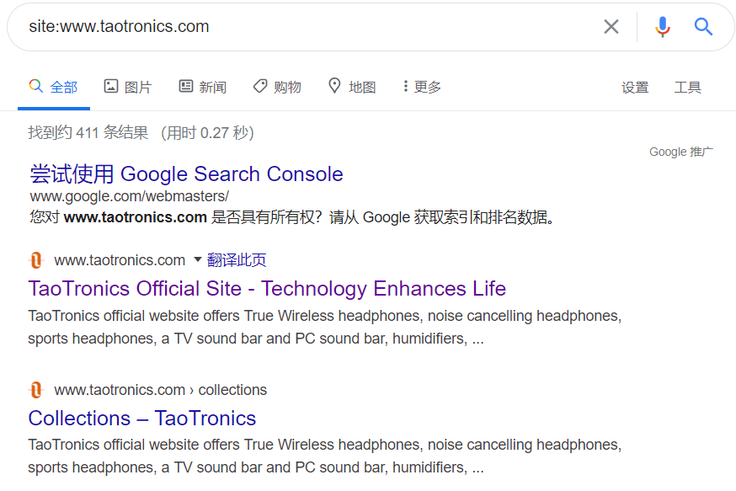The width and height of the screenshot is (736, 491).
Task: Start voice search with the microphone icon
Action: pos(662,27)
